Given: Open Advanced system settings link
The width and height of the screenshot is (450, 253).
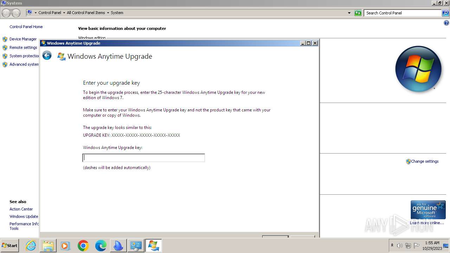Looking at the screenshot, I should 24,64.
